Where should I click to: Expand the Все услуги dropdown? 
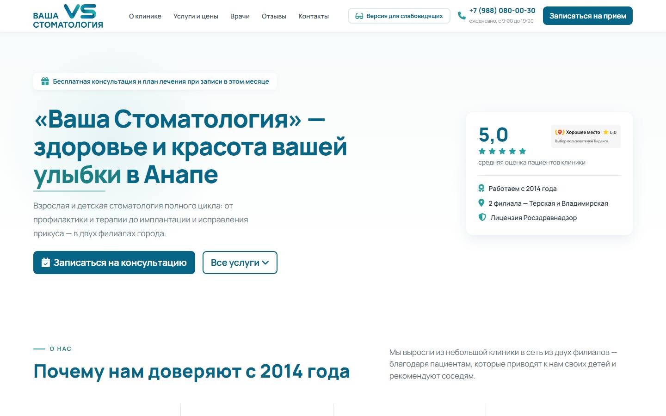tap(240, 263)
